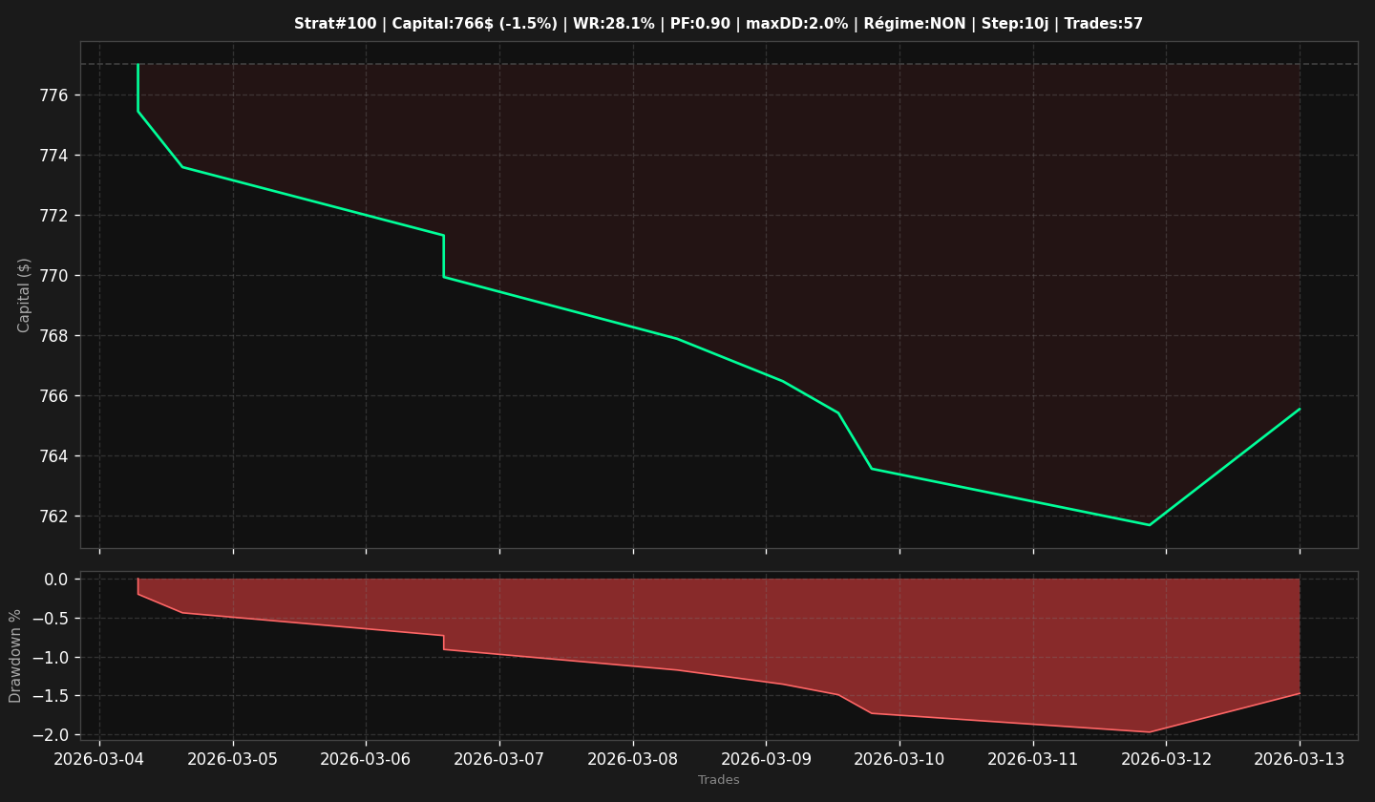Click the 768 capital tick label
The image size is (1375, 802).
coord(53,336)
